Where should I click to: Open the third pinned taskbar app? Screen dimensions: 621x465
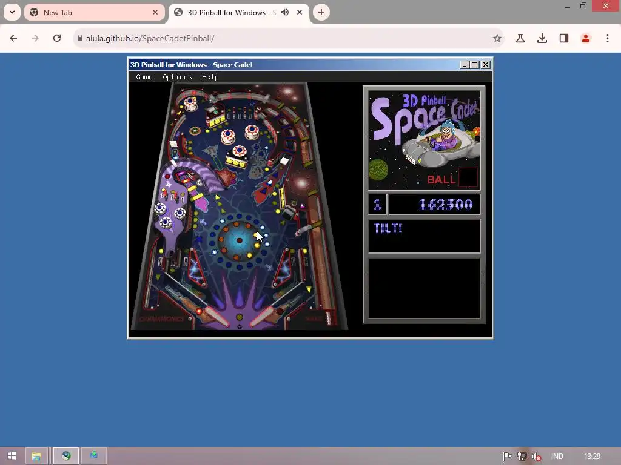coord(94,456)
